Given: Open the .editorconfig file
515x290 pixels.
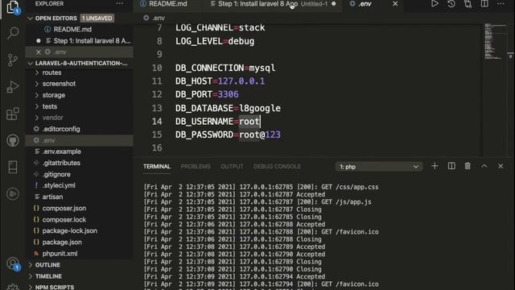Looking at the screenshot, I should coord(61,129).
